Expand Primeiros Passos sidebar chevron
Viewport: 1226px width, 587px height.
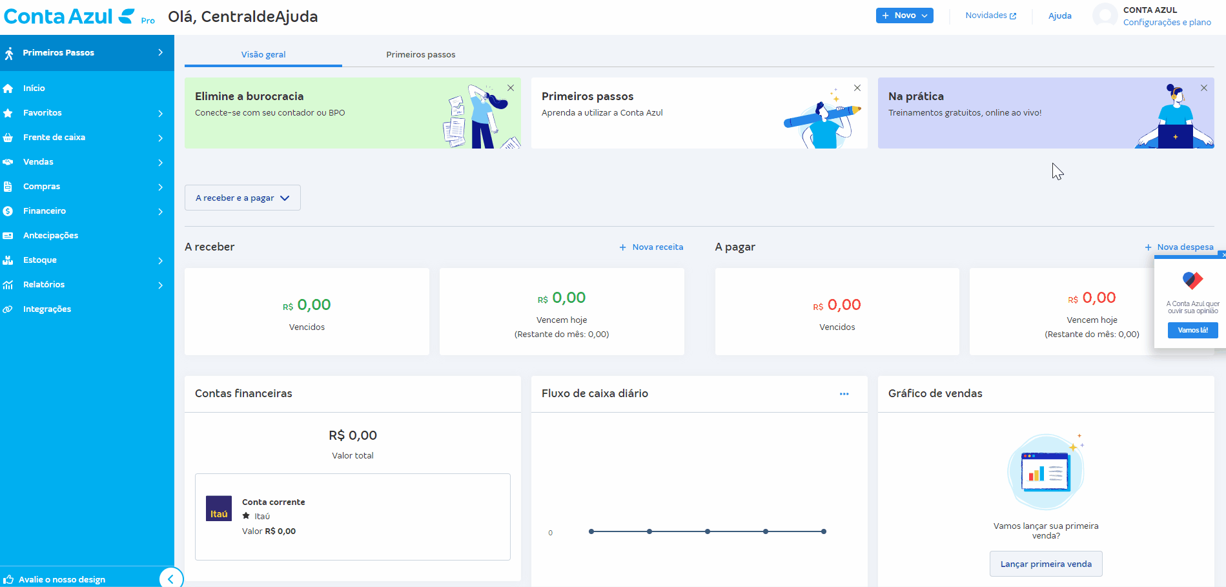pyautogui.click(x=161, y=52)
